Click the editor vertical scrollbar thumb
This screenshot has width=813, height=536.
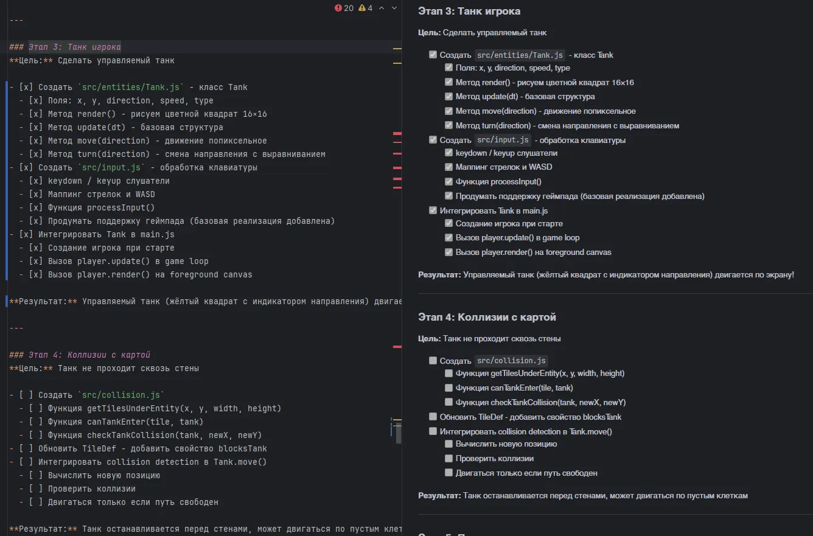click(399, 432)
